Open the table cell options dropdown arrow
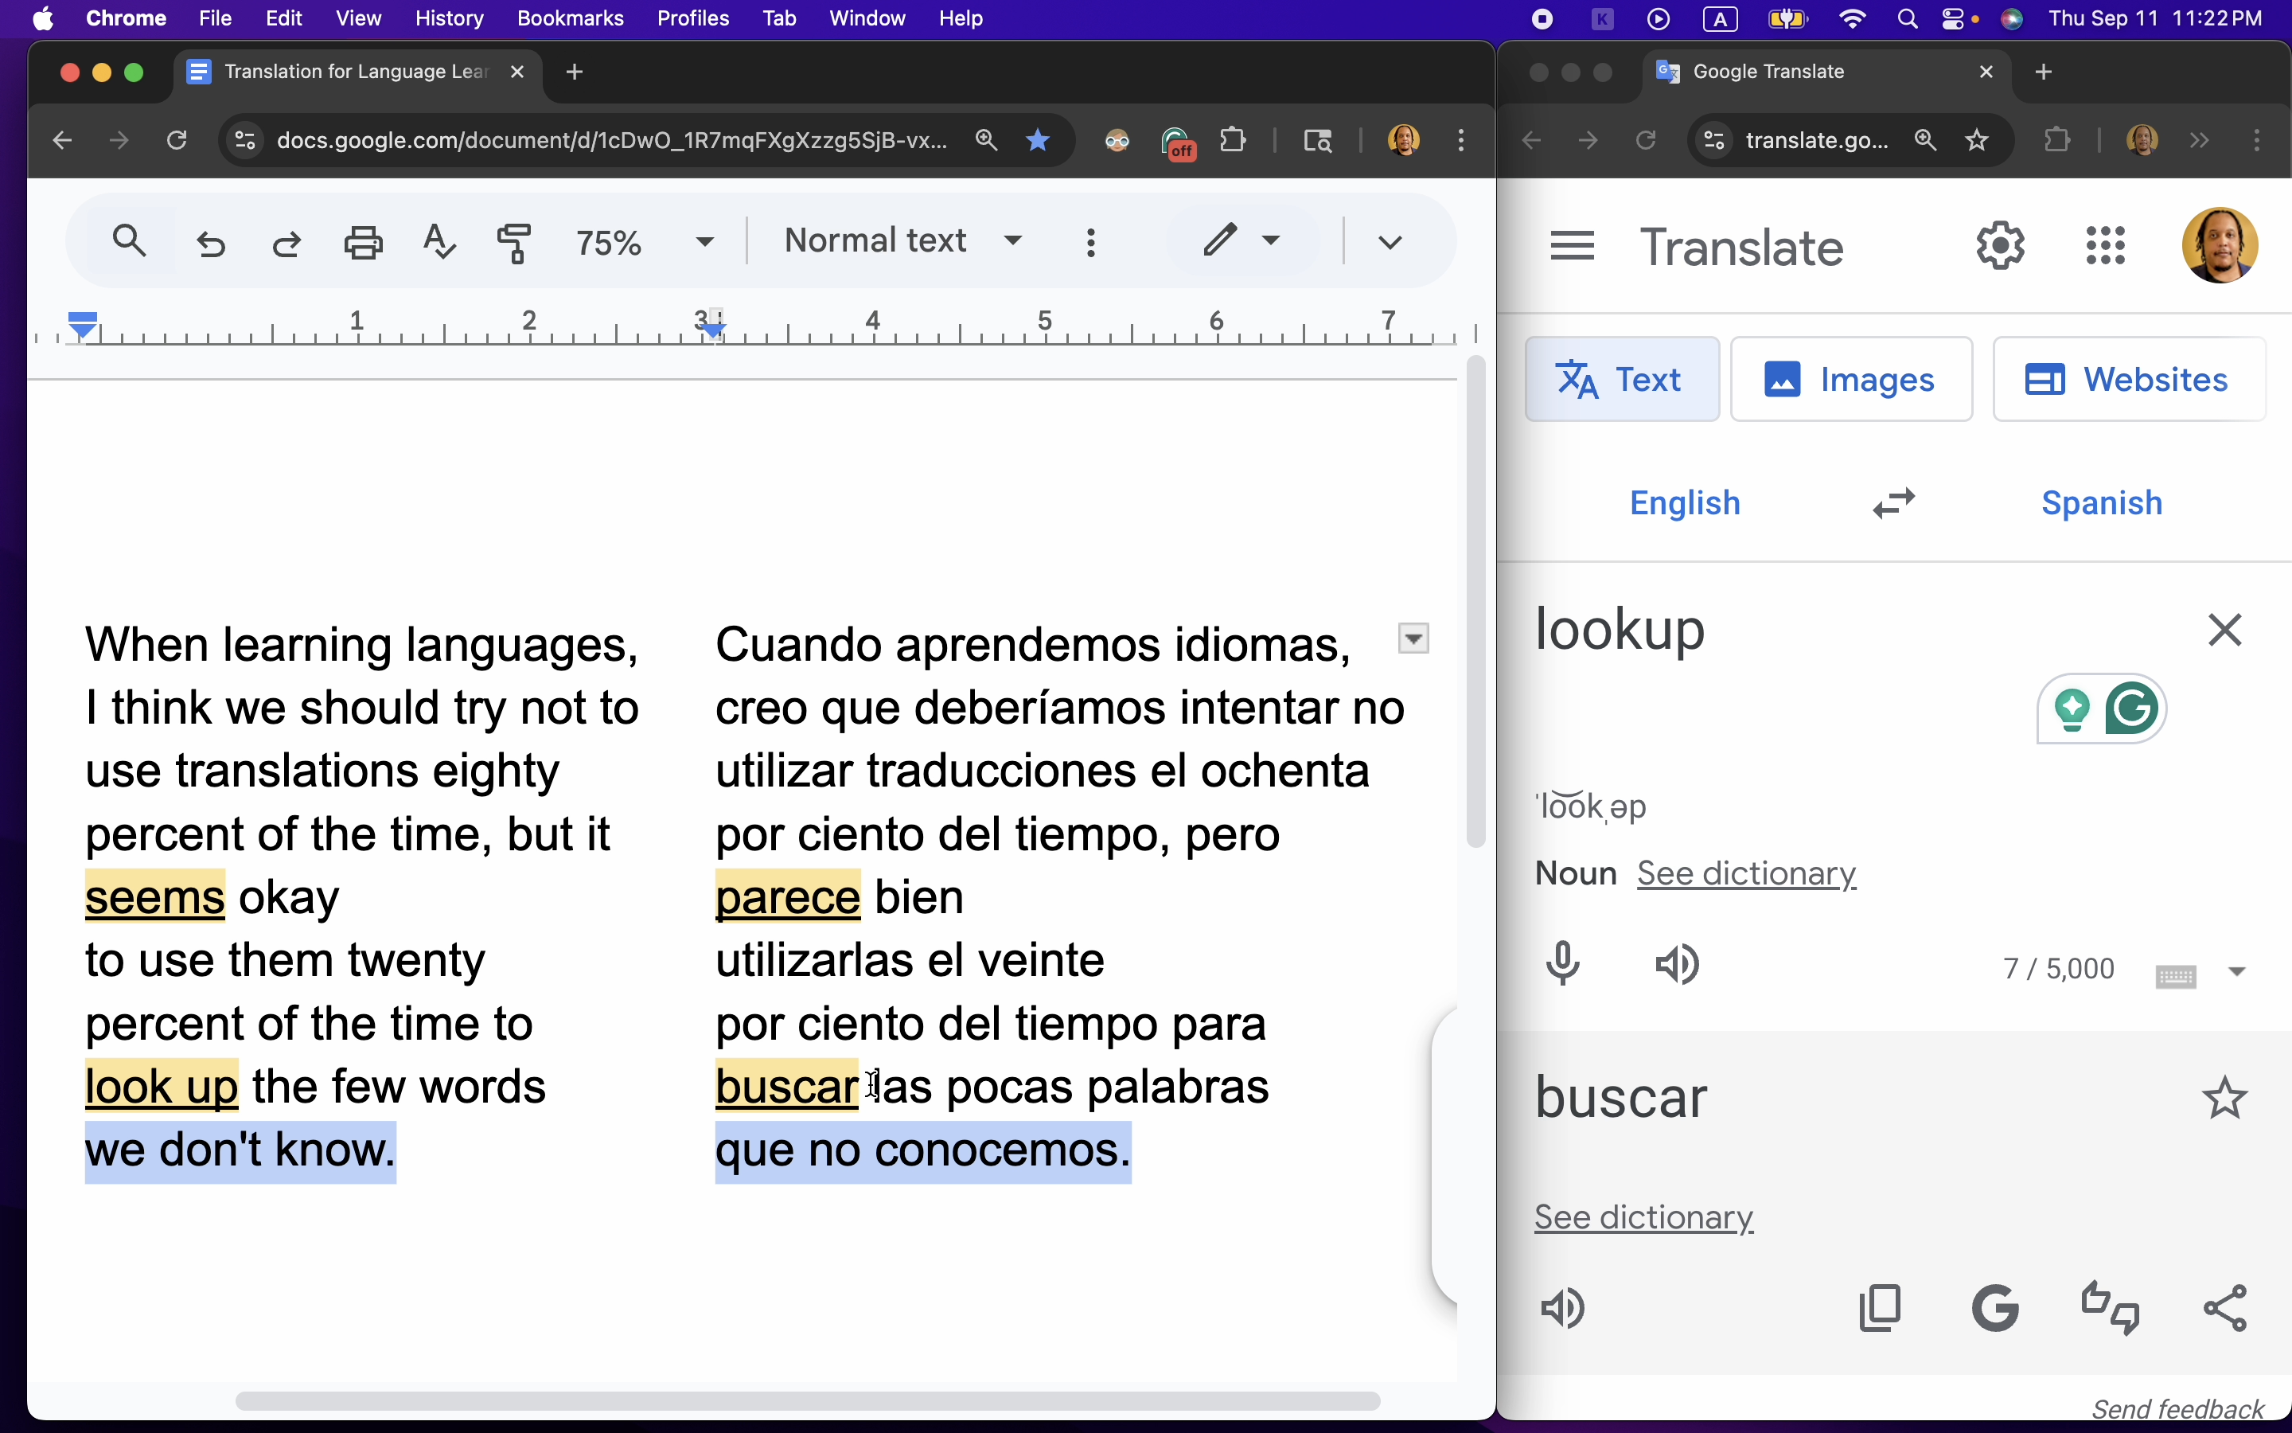 point(1413,638)
